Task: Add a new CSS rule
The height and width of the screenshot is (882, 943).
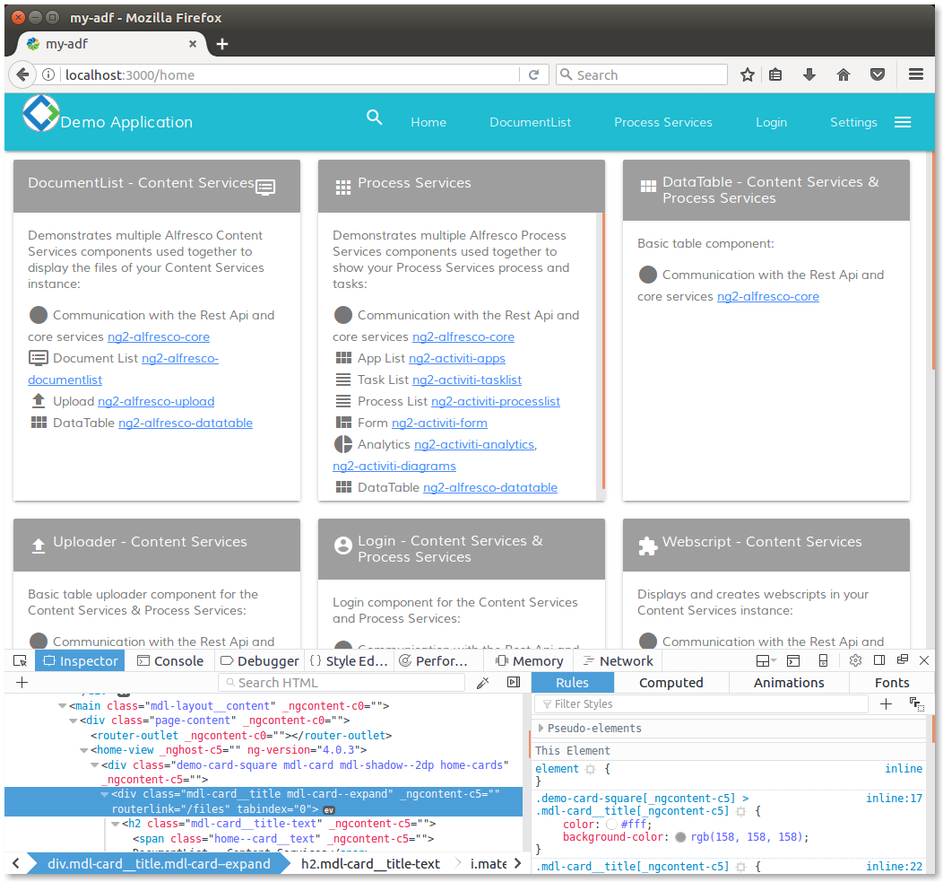Action: tap(886, 703)
